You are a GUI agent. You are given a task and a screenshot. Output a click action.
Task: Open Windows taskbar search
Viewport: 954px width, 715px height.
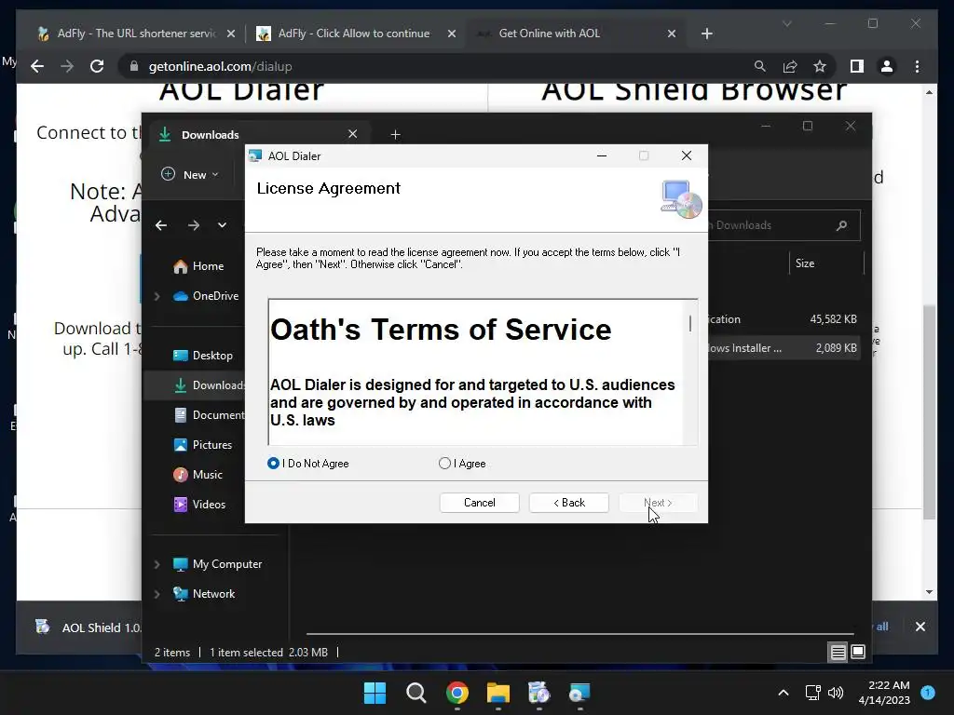coord(416,693)
